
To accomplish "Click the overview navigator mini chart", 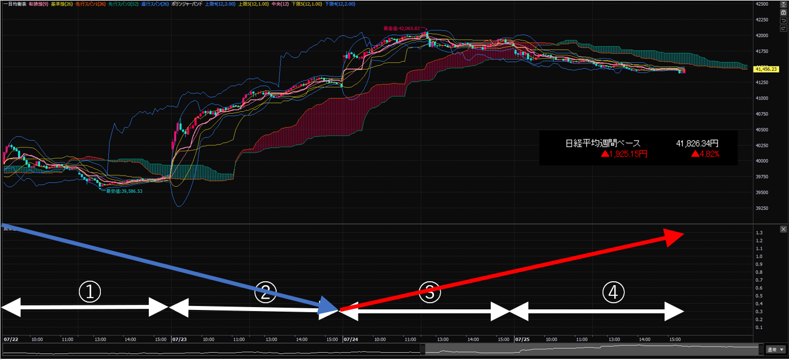I will (592, 349).
